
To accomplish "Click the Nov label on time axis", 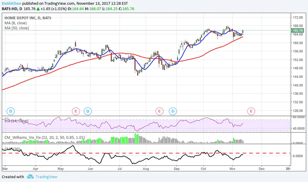I will [x=232, y=169].
